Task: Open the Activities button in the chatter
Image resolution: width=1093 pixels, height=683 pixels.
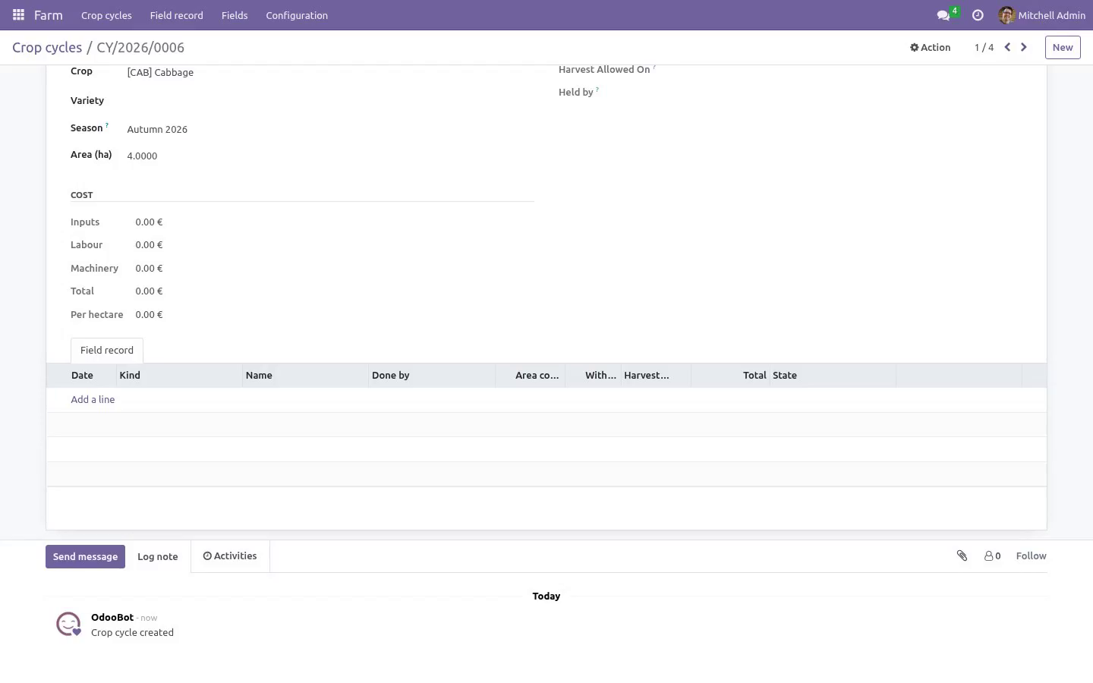Action: (230, 556)
